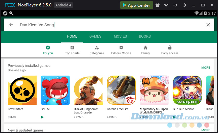The width and height of the screenshot is (218, 133).
Task: Open Editors' Choice section
Action: click(121, 50)
